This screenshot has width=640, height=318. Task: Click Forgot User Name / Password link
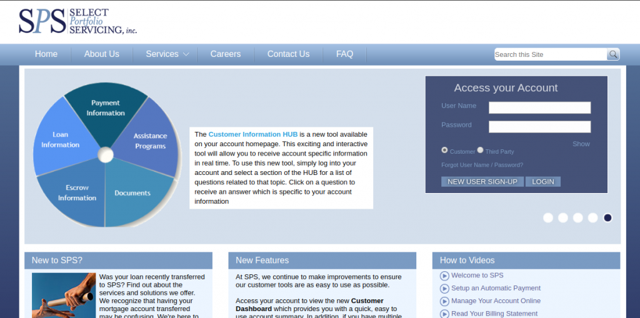[482, 165]
